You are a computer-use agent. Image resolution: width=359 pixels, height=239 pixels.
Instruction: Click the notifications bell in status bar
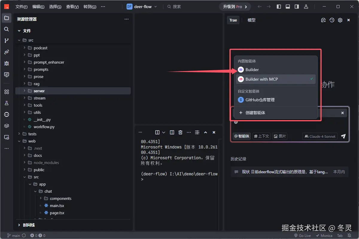coord(349,236)
